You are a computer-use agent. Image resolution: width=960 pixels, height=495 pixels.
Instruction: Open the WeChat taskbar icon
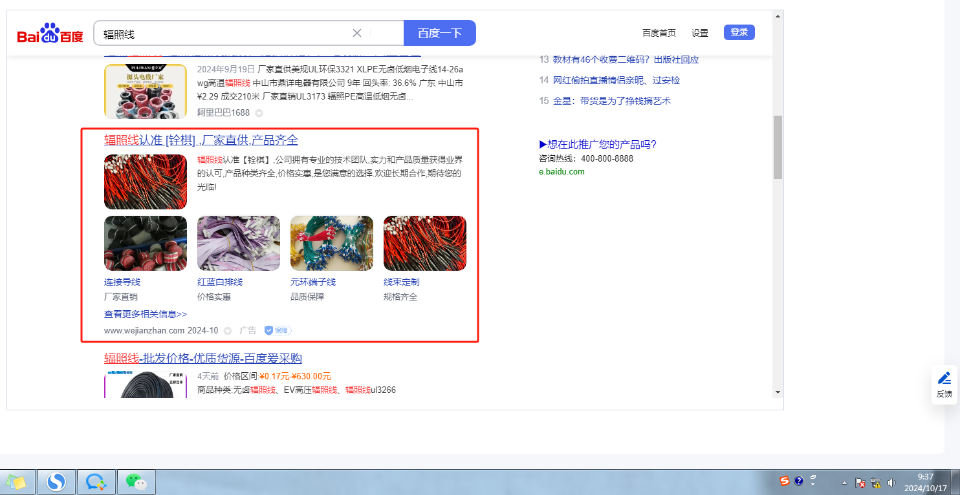[x=136, y=482]
